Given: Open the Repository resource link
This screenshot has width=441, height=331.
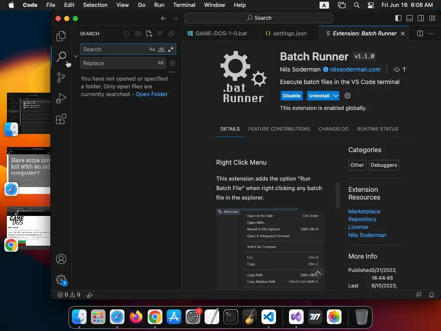Looking at the screenshot, I should 362,219.
